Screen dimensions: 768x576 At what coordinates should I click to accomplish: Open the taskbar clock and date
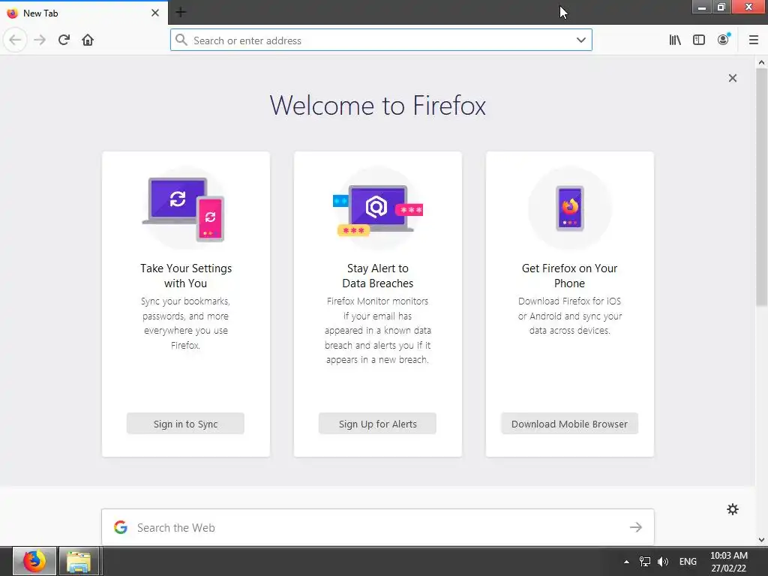coord(729,561)
